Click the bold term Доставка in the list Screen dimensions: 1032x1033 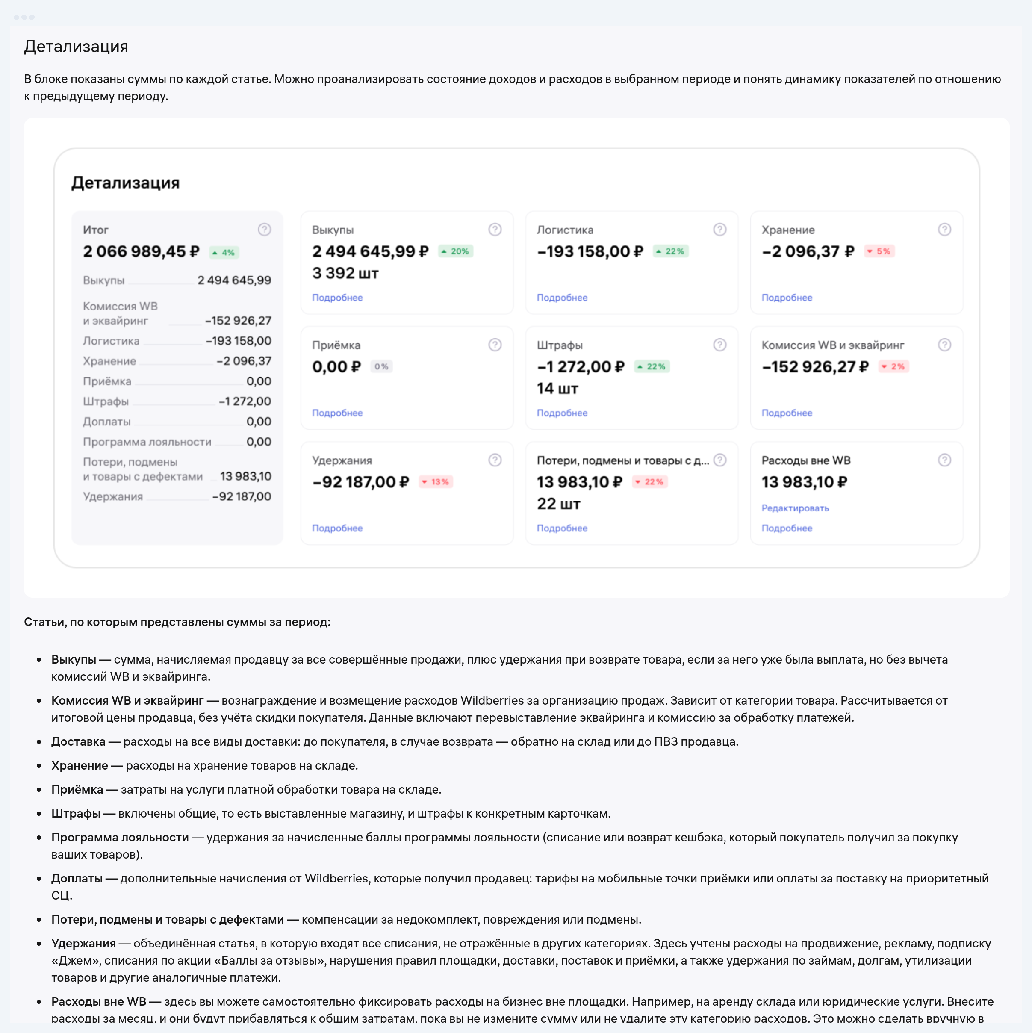tap(79, 741)
